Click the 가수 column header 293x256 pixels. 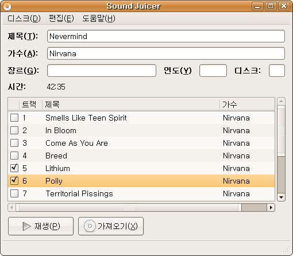[247, 104]
